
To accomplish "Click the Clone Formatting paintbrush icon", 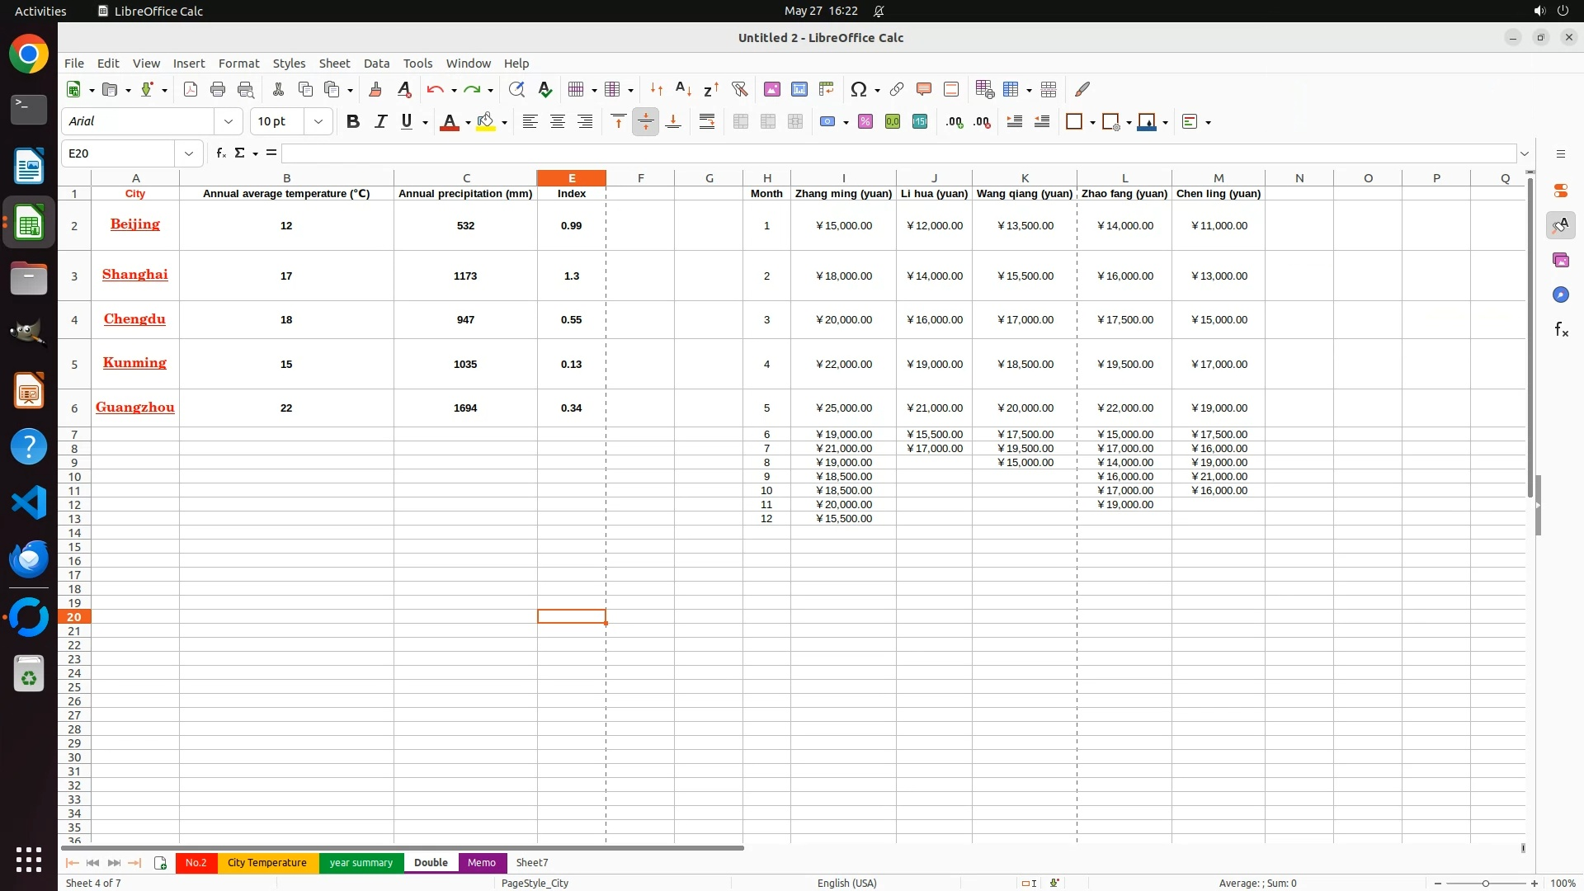I will [375, 89].
